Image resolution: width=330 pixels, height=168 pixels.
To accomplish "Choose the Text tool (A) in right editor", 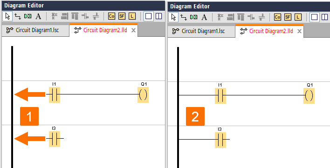I will point(204,17).
